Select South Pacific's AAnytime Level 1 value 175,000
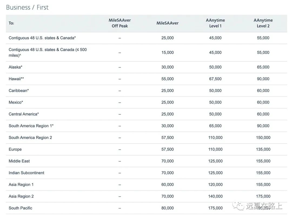292x219 pixels. click(215, 208)
